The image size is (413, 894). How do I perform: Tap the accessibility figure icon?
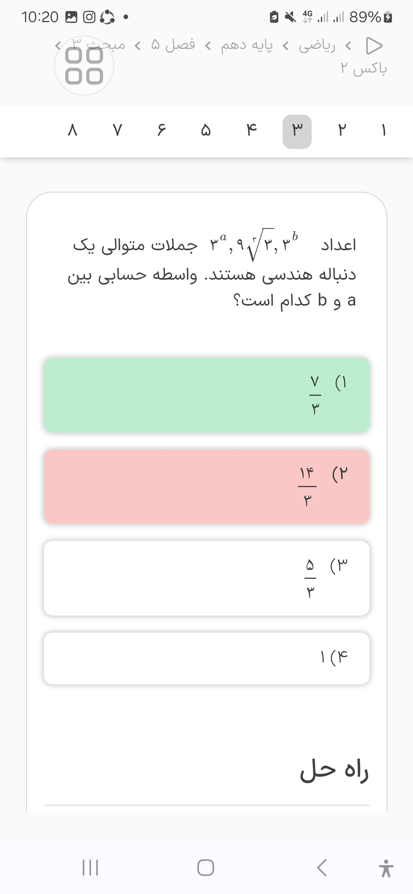coord(386,868)
